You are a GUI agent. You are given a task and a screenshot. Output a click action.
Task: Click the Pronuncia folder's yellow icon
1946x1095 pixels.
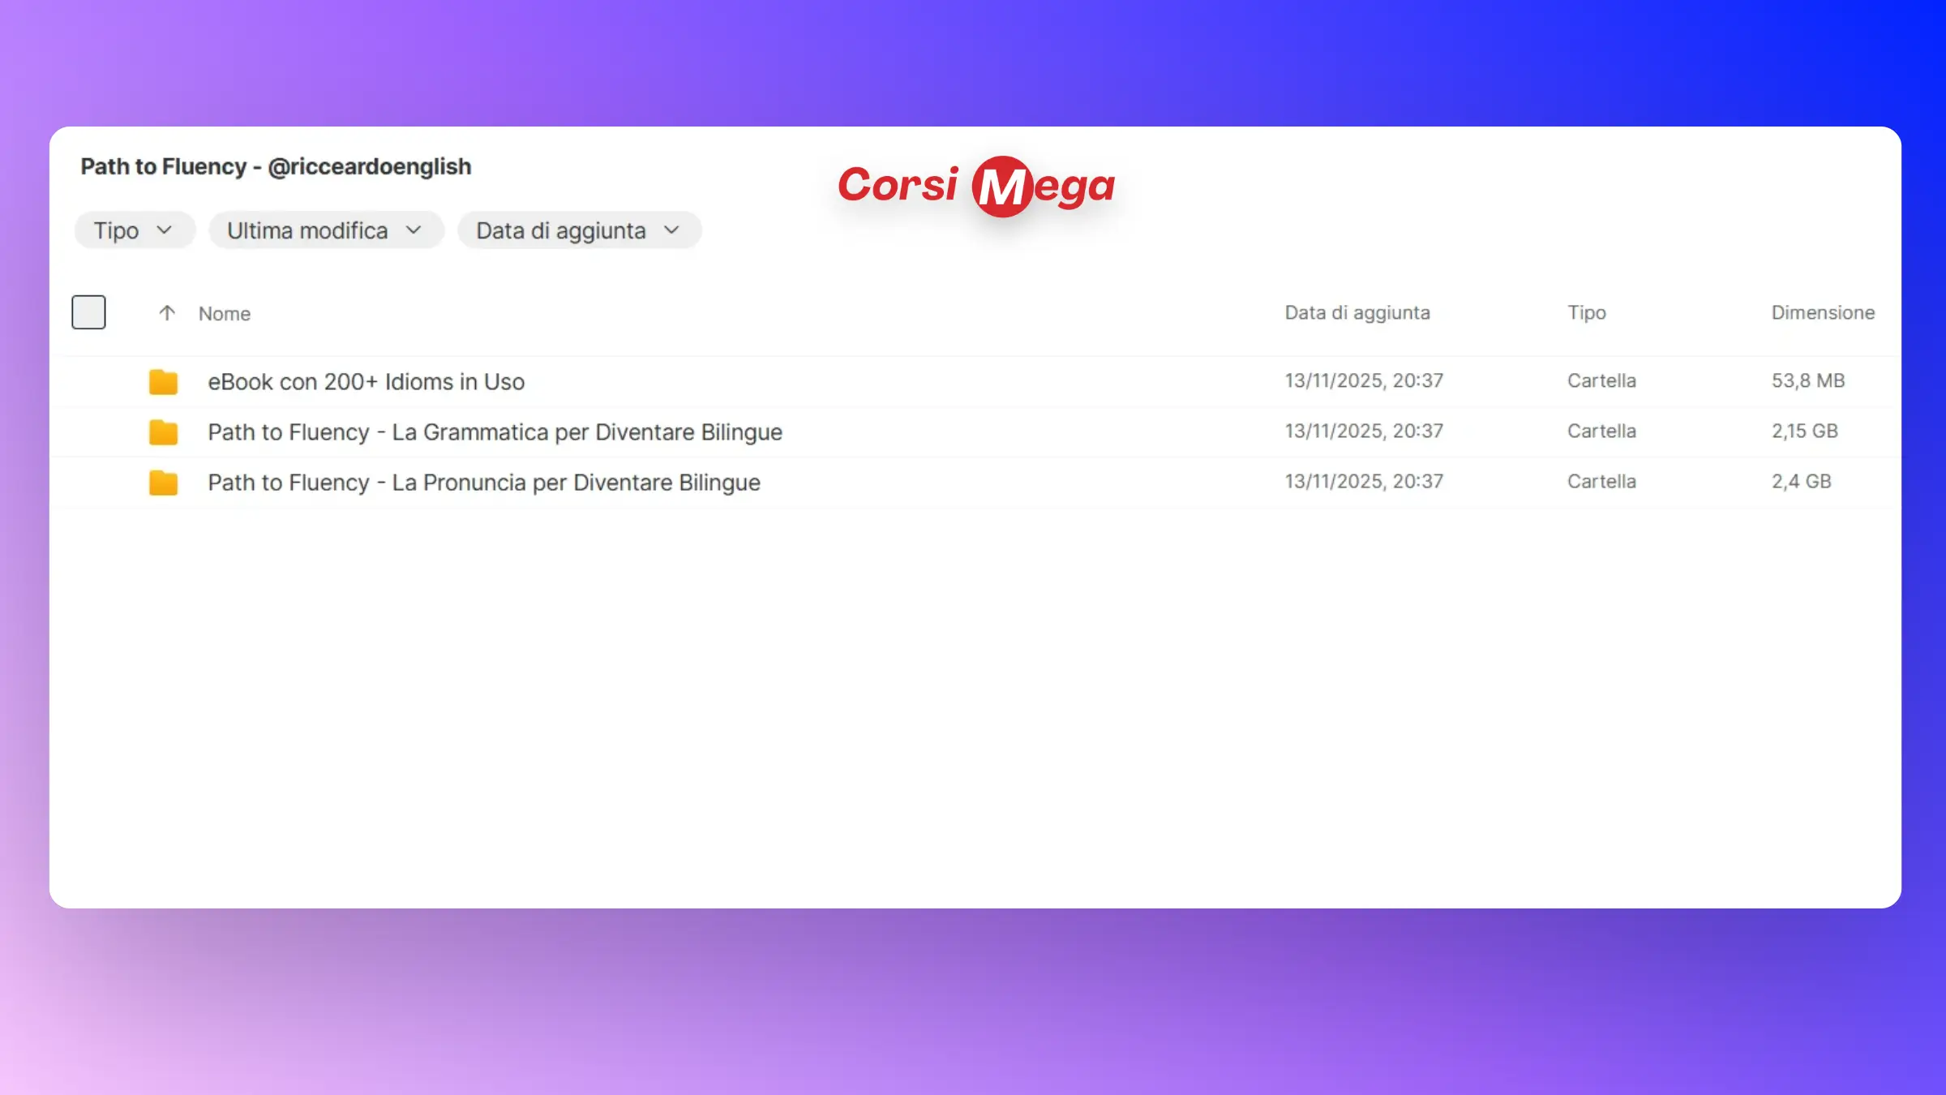[163, 483]
